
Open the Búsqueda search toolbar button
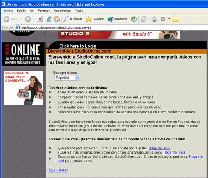tap(73, 19)
